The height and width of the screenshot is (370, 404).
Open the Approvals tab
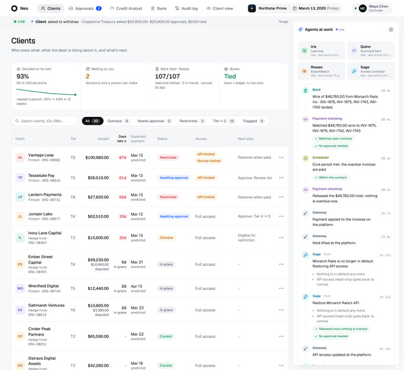pos(85,8)
